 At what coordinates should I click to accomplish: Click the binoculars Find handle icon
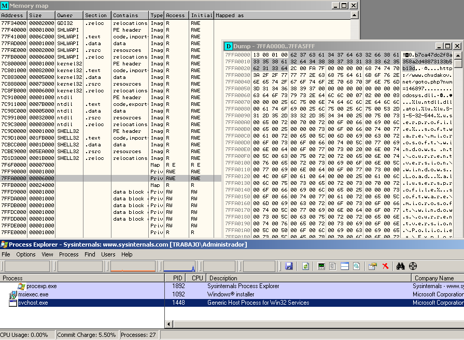click(x=400, y=266)
